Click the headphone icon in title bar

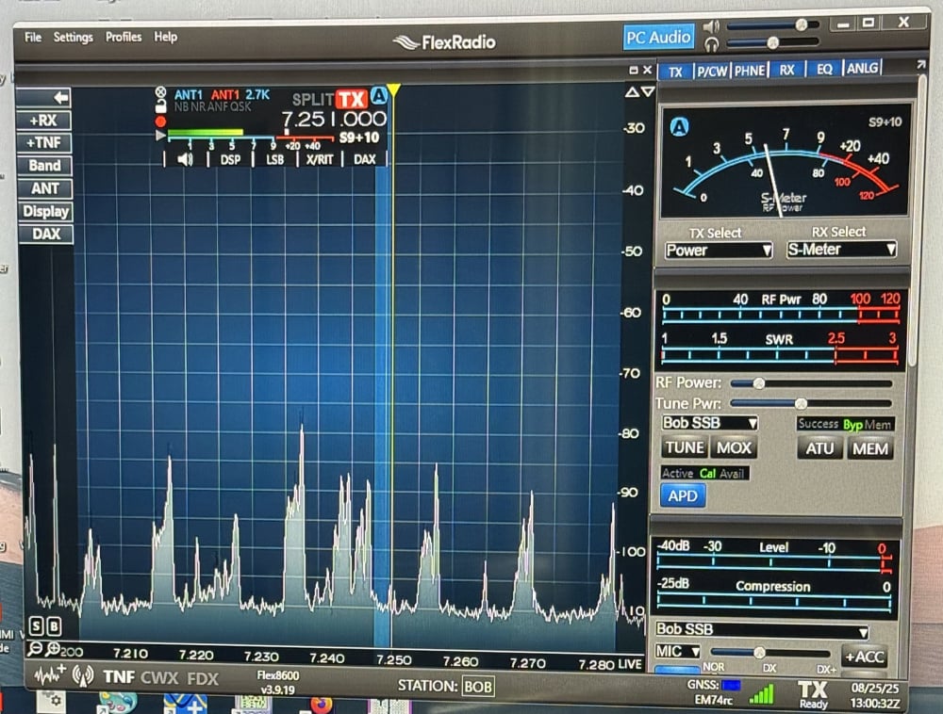[711, 44]
